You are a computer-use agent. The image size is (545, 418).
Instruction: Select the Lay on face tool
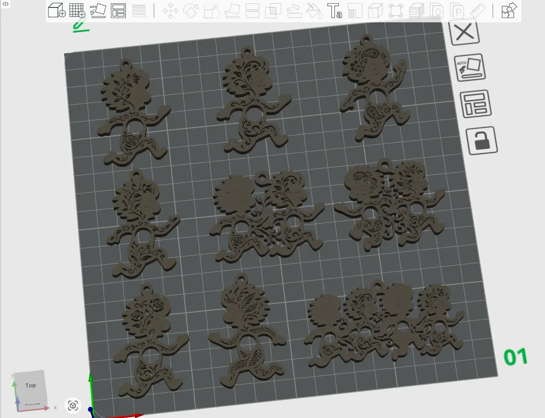point(232,11)
